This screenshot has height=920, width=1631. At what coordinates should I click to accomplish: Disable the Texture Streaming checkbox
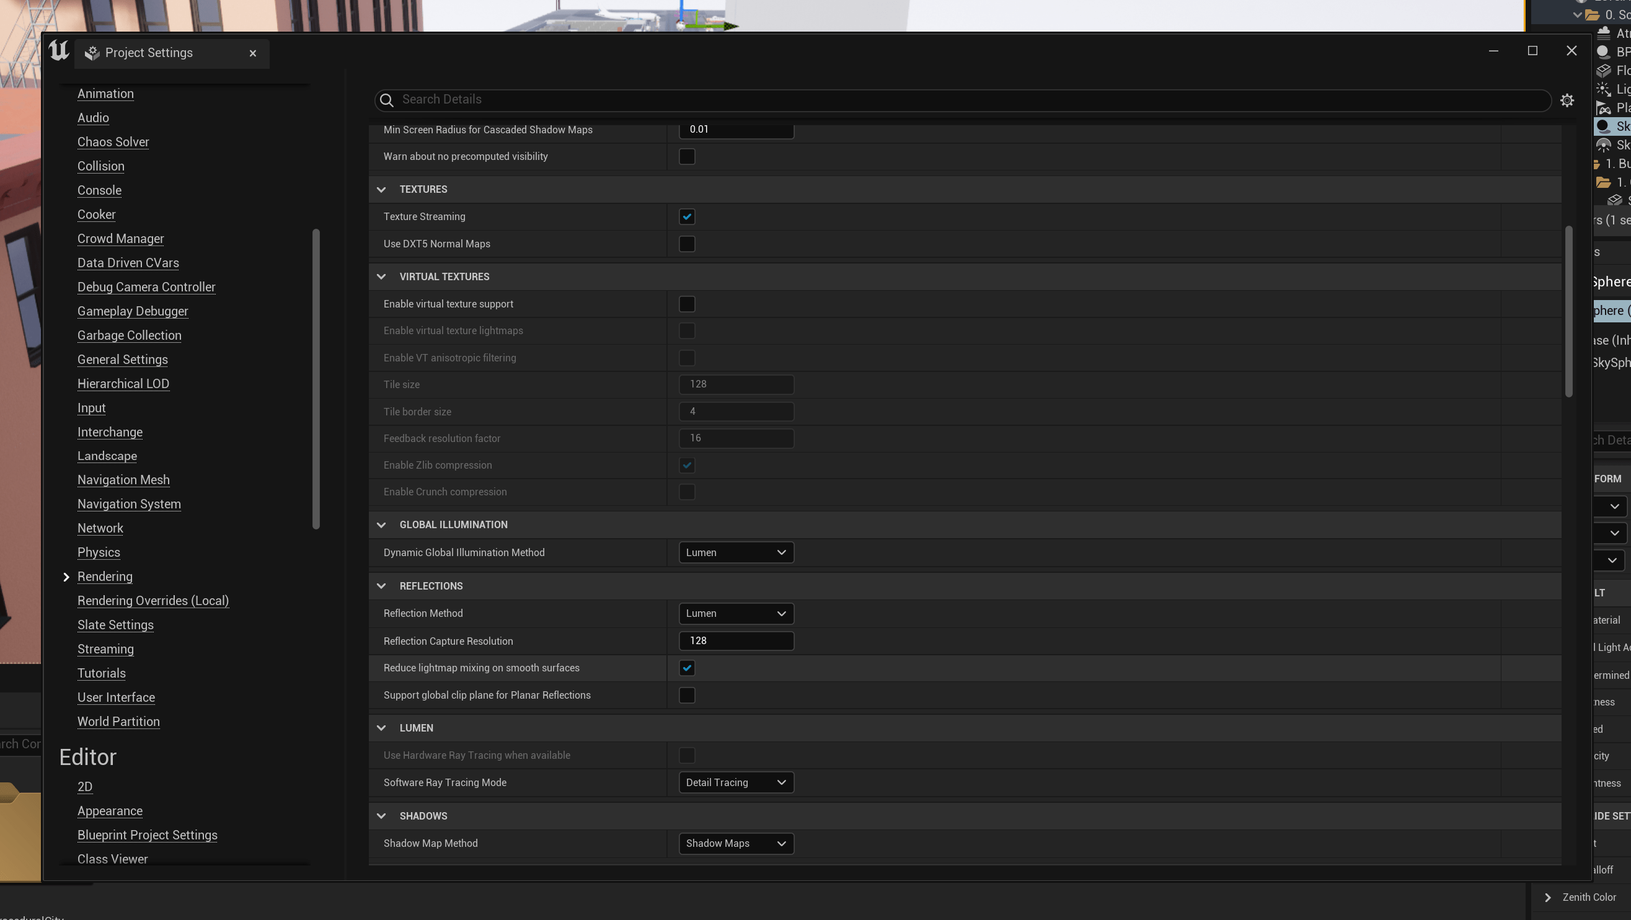[687, 216]
